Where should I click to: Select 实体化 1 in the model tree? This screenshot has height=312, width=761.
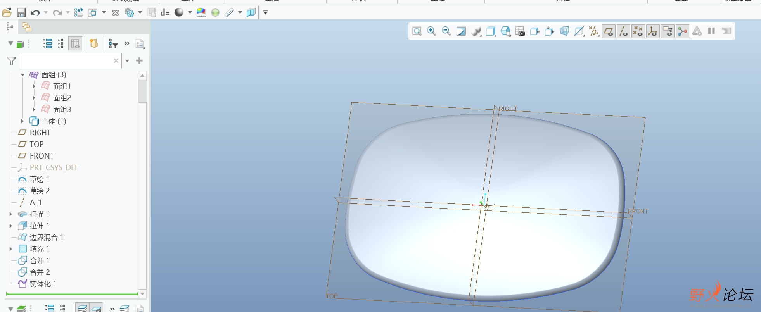click(x=38, y=284)
